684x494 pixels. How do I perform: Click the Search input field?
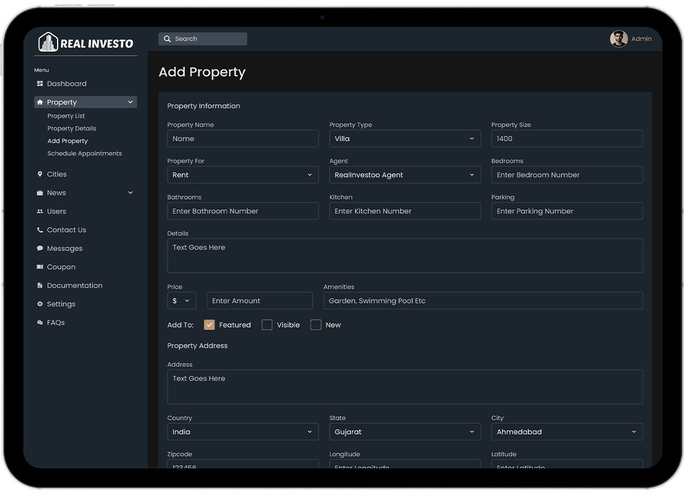[203, 39]
